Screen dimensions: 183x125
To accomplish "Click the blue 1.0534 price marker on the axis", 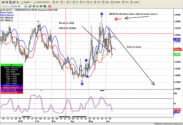I will tap(177, 39).
